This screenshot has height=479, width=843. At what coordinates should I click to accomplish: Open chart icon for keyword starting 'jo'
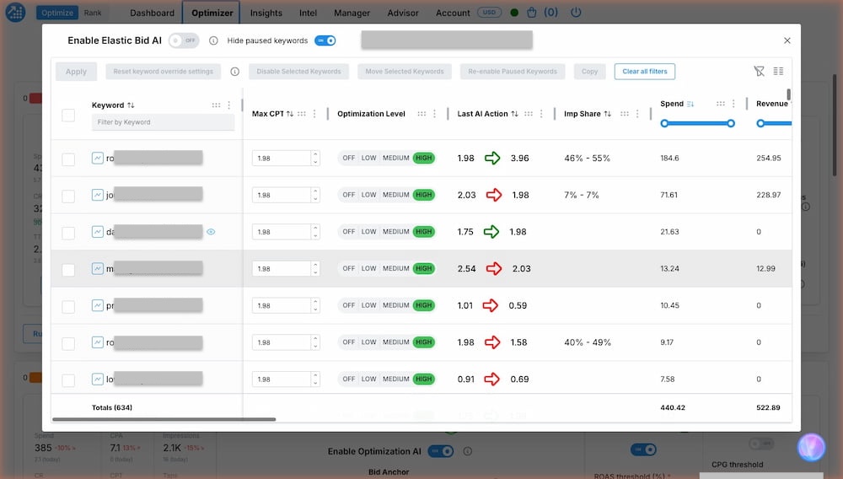tap(97, 195)
